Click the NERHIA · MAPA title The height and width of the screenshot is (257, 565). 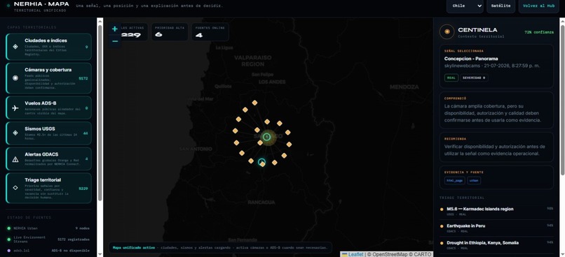click(x=41, y=4)
